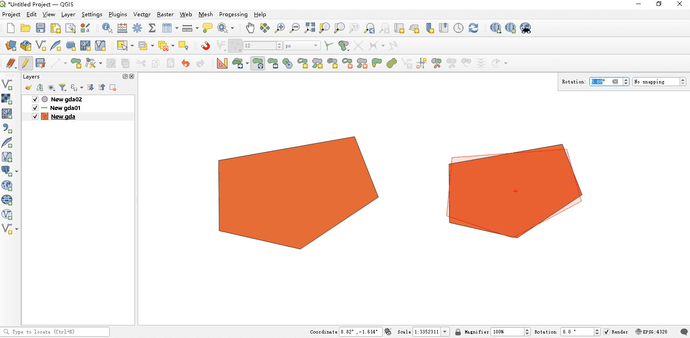Image resolution: width=690 pixels, height=338 pixels.
Task: Open the Processing Toolbox gear icon
Action: click(x=137, y=28)
